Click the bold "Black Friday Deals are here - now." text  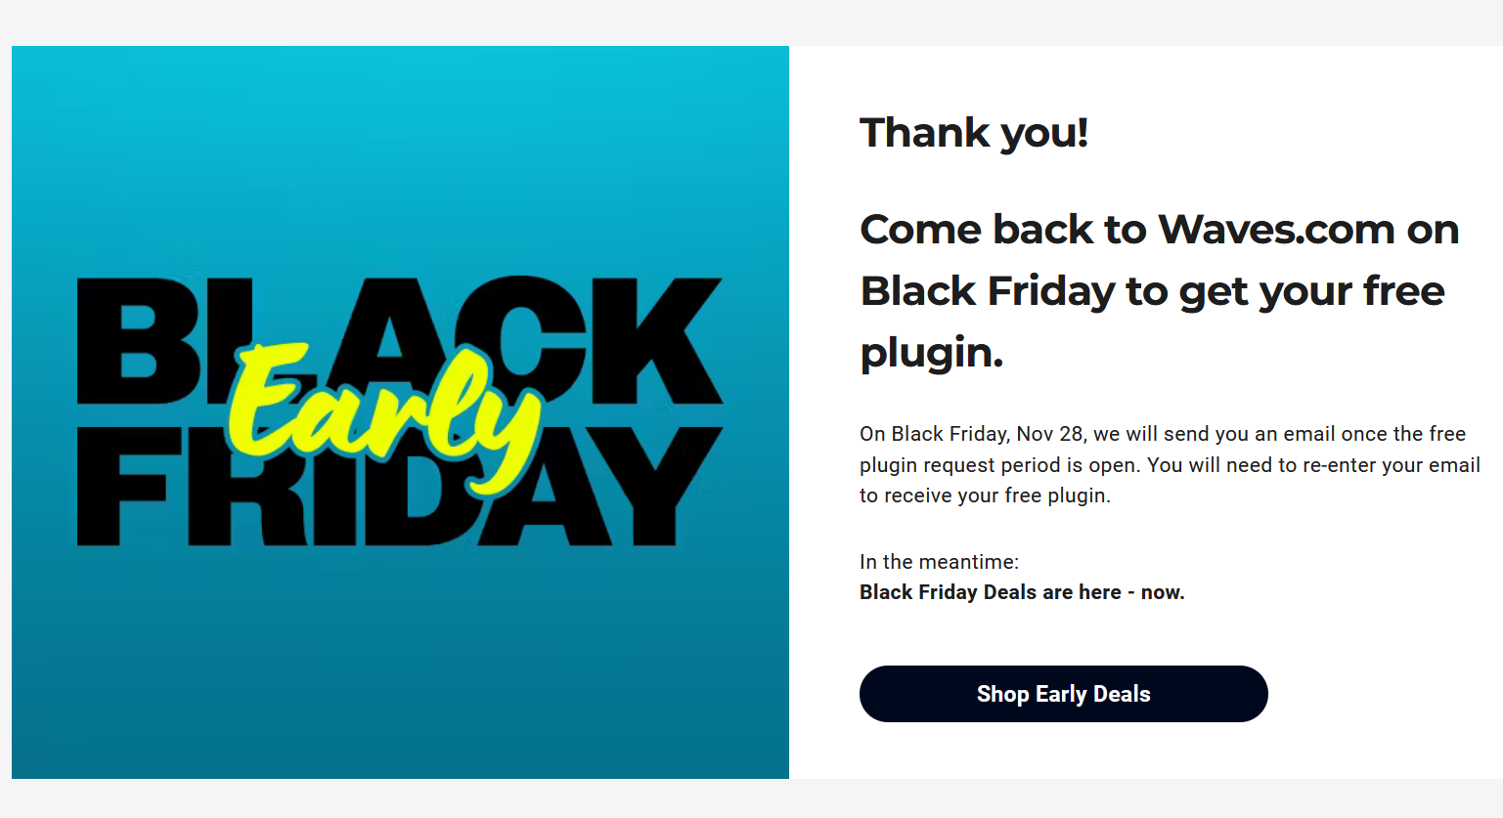[1022, 592]
